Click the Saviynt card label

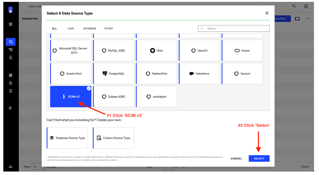[245, 73]
